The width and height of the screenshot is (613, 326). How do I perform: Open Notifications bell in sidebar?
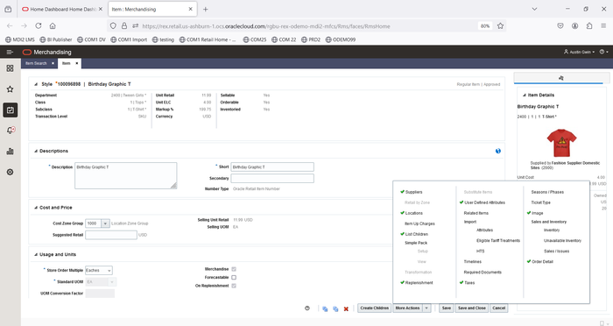click(x=11, y=131)
